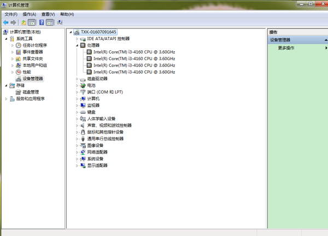Expand the 服务和应用程序 node arrow
The width and height of the screenshot is (328, 236).
[x=6, y=99]
